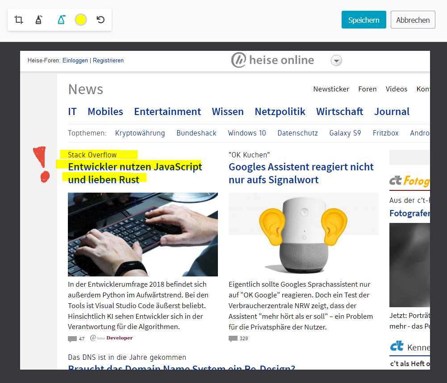Select the crop tool
Image resolution: width=447 pixels, height=383 pixels.
point(18,20)
